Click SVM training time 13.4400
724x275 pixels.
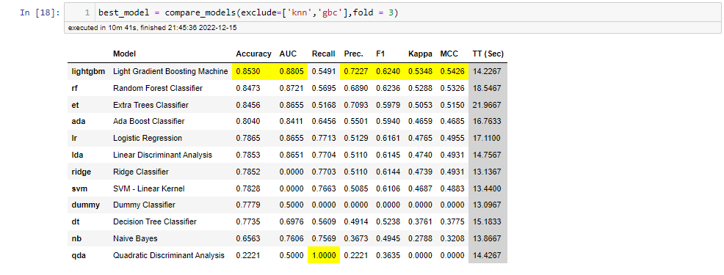[487, 188]
